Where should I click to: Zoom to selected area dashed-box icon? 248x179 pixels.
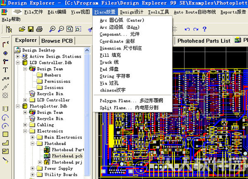click(78, 29)
